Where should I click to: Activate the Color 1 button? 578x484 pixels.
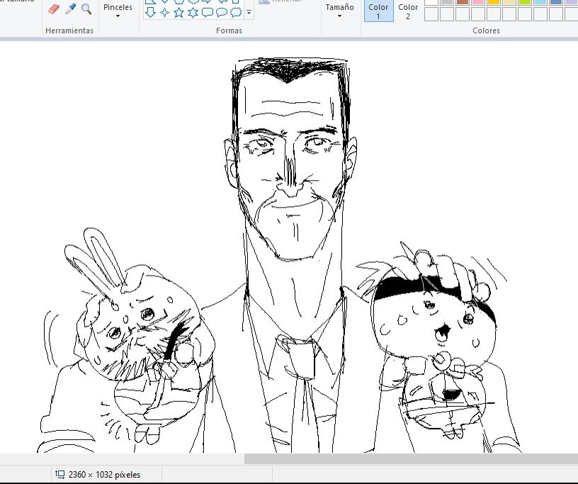tap(378, 11)
